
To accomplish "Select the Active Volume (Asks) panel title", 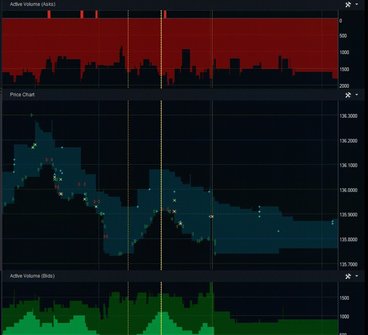I will click(33, 4).
